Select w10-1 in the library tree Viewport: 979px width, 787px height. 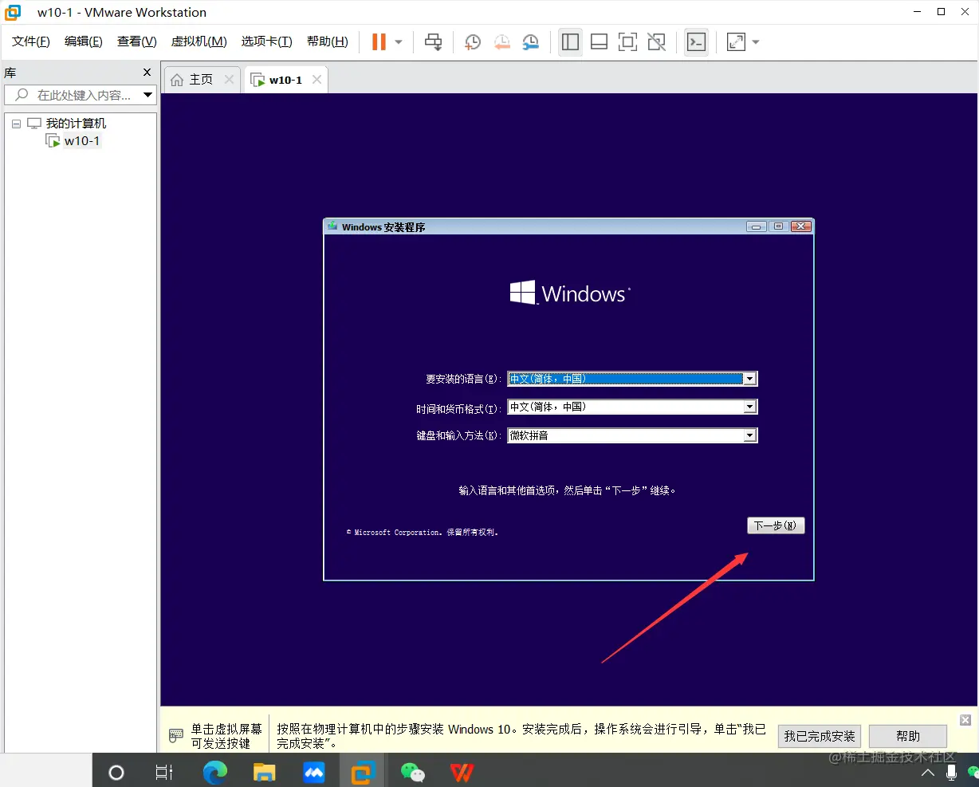pyautogui.click(x=82, y=141)
